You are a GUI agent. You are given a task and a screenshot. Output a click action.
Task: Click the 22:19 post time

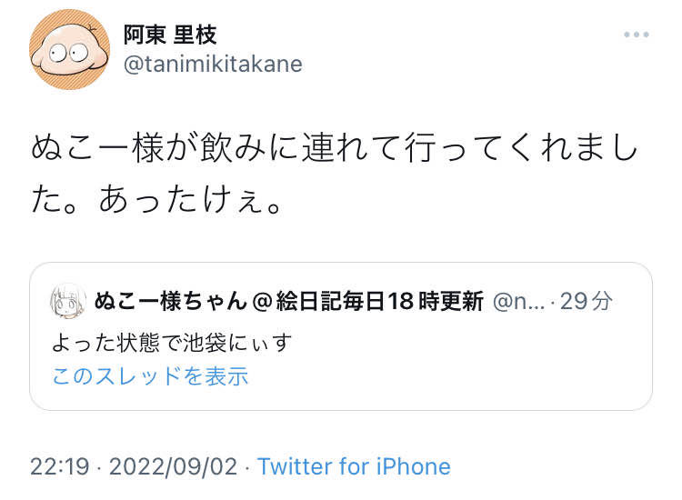[60, 466]
